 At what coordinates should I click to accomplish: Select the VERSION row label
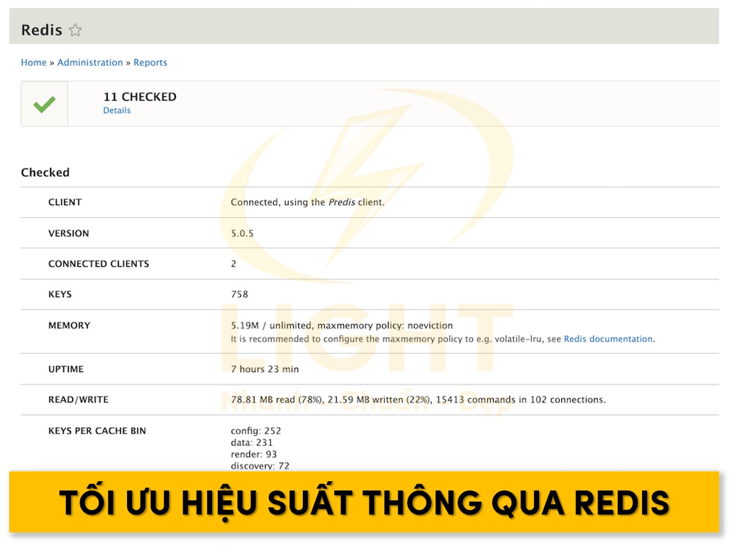[x=68, y=233]
